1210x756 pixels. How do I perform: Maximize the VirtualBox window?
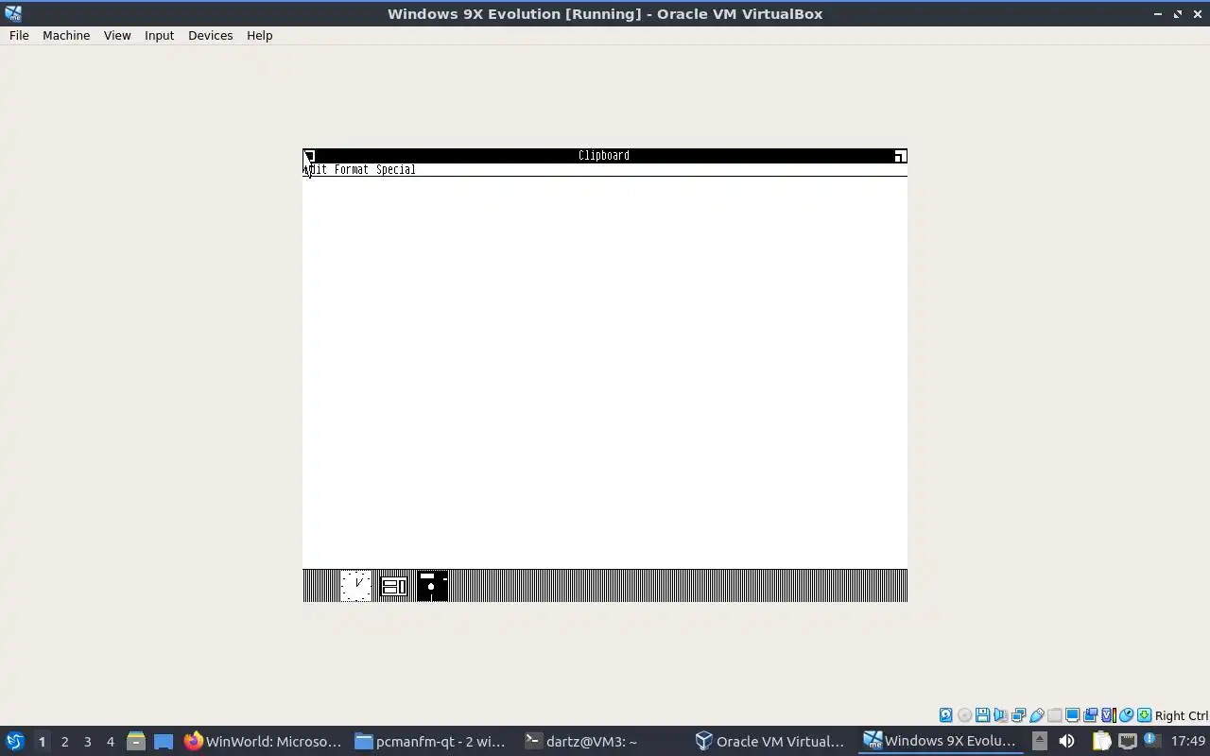point(1178,14)
